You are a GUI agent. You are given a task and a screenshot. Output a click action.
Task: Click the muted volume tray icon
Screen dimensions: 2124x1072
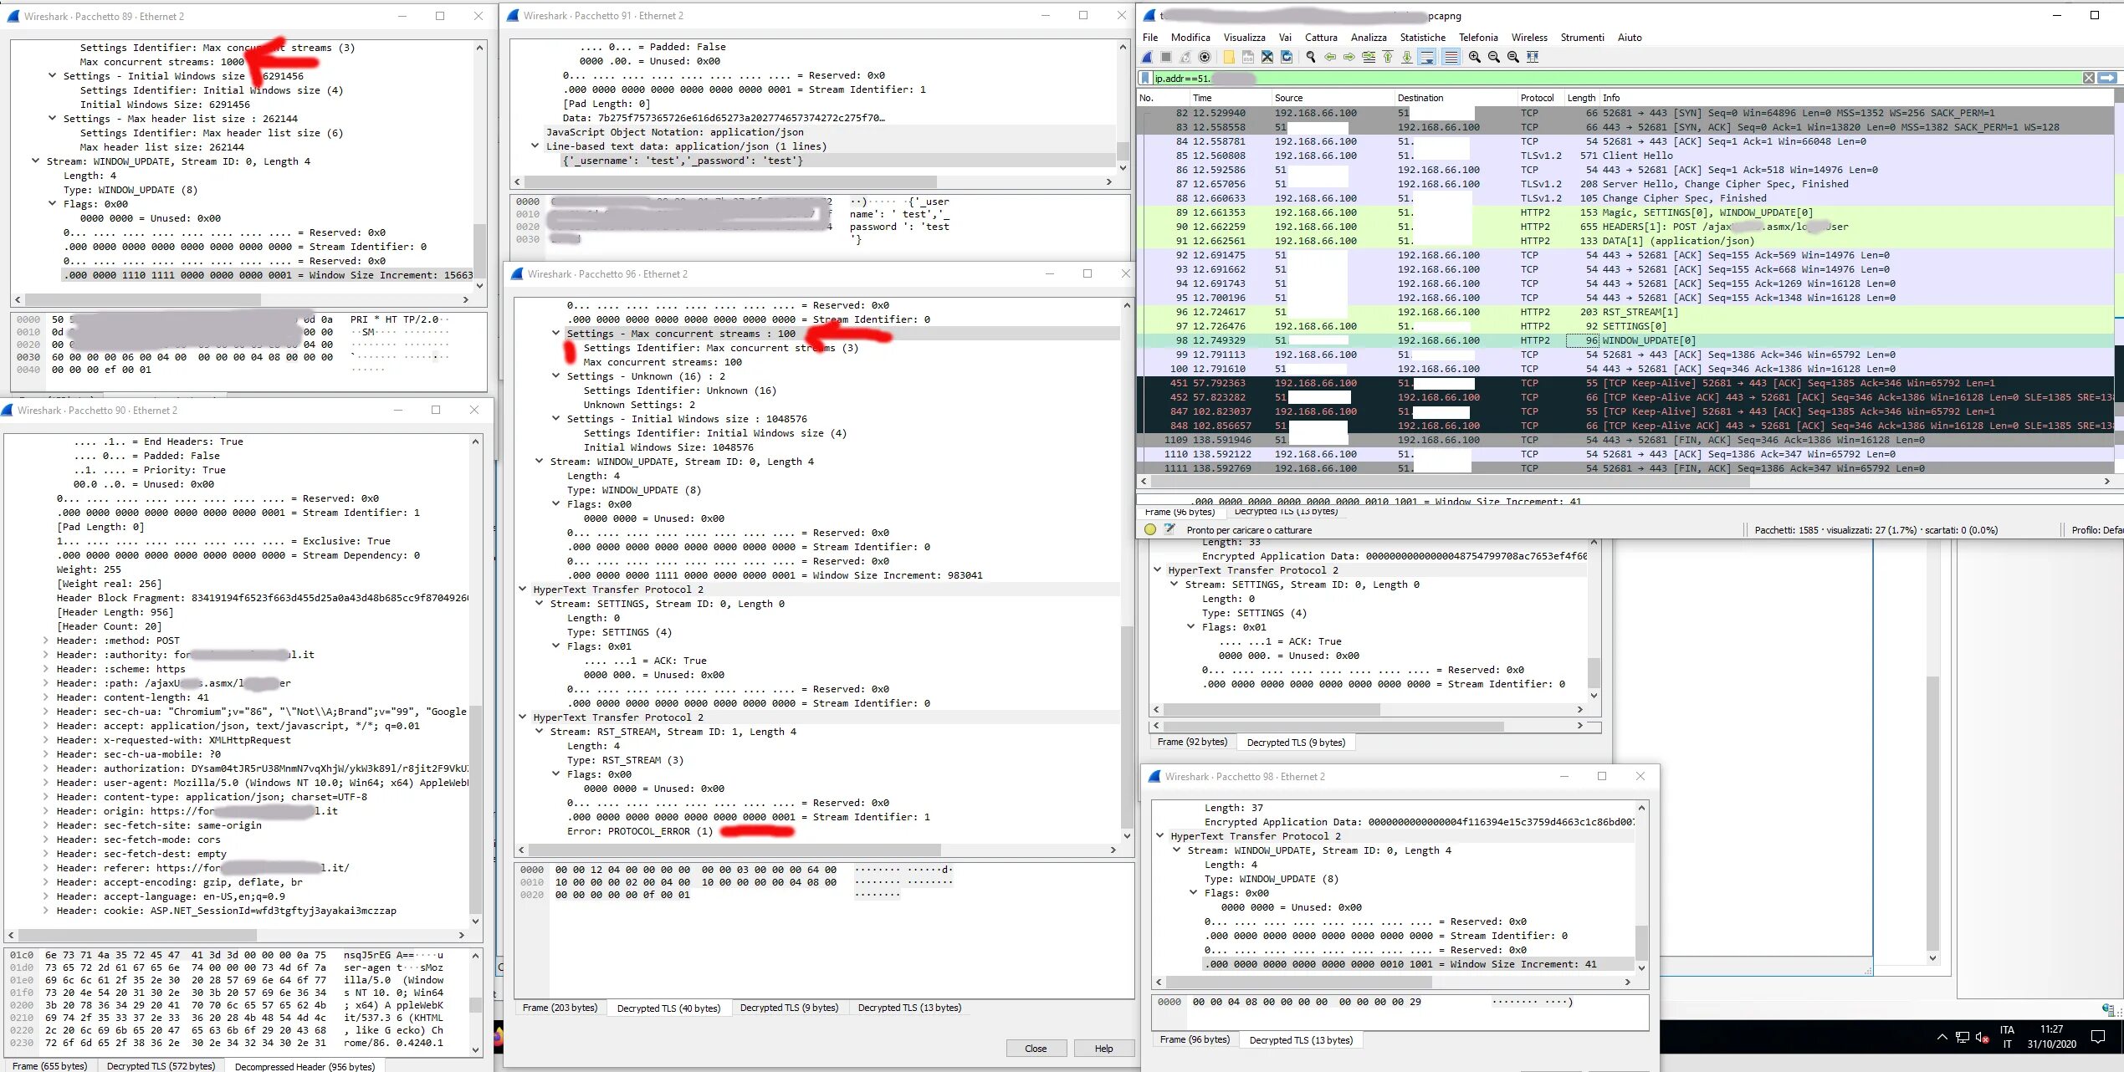pyautogui.click(x=1982, y=1037)
